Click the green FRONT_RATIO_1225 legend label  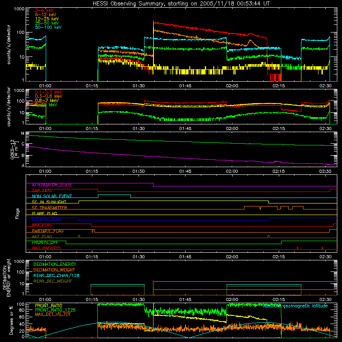click(55, 310)
